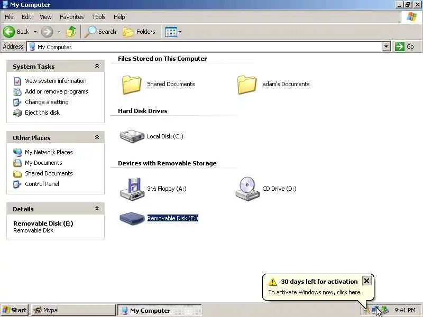
Task: Click the activation keys tray icon
Action: point(366,310)
